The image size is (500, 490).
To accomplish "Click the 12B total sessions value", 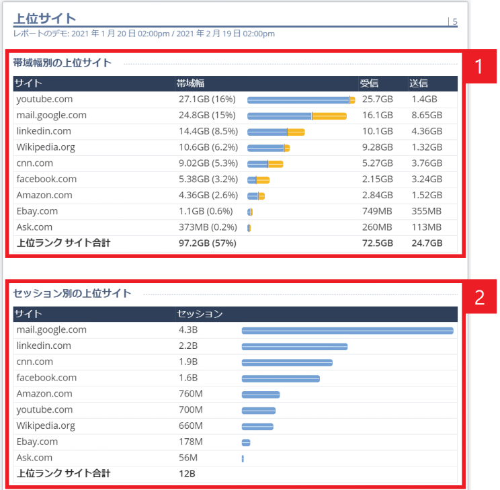I will coord(186,474).
